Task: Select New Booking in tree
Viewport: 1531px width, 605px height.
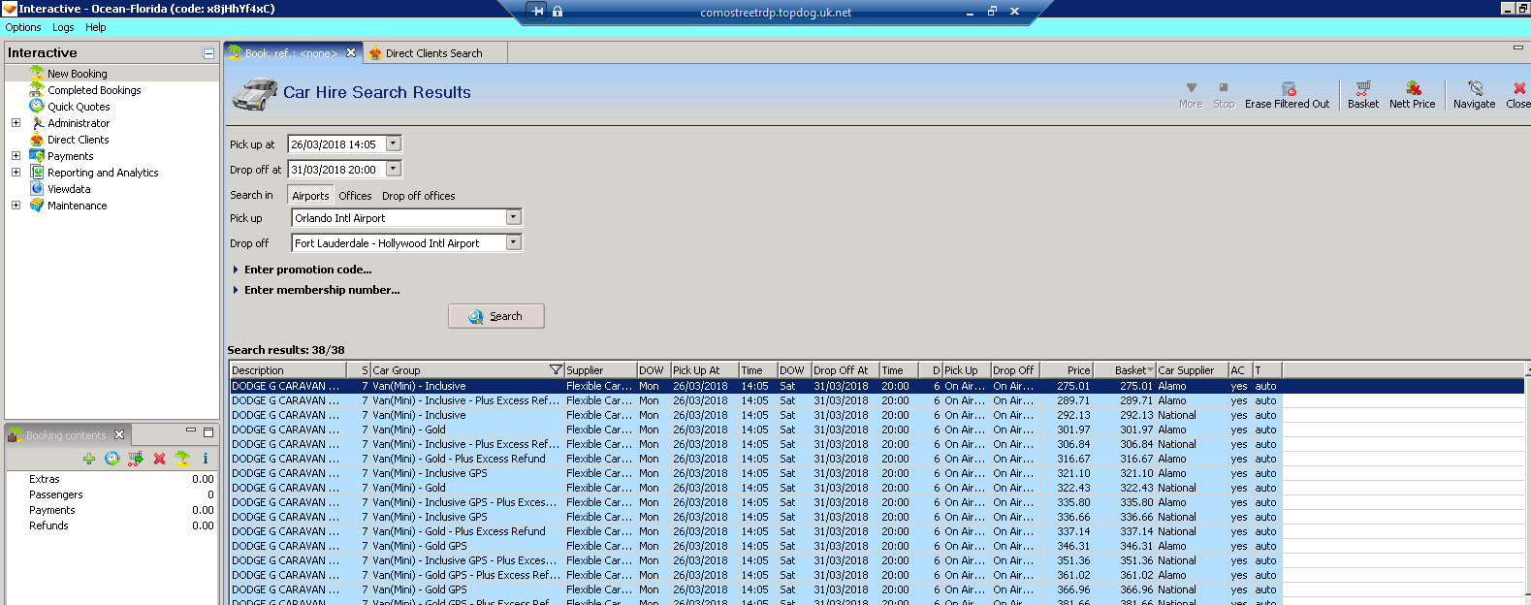Action: 78,74
